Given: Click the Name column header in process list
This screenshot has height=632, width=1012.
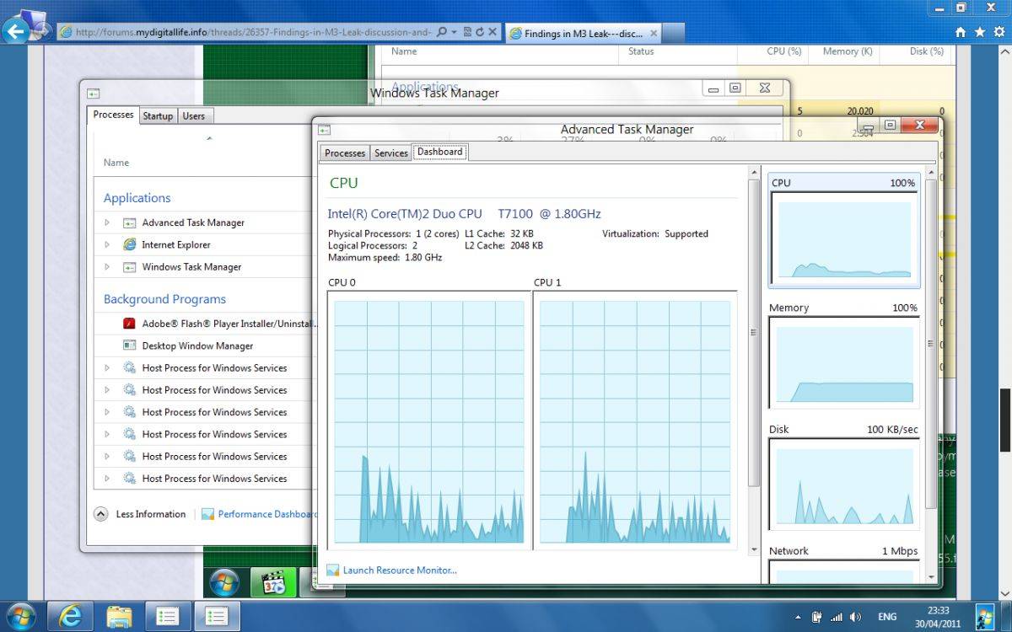Looking at the screenshot, I should [x=116, y=163].
